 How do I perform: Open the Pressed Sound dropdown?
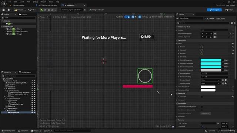[210, 80]
